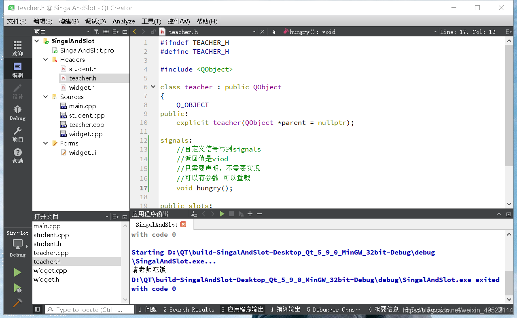Select main.cpp in the Sources tree
Screen dimensions: 517x318
[x=83, y=106]
